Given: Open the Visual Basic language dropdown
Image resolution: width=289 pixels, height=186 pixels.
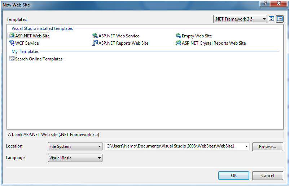Looking at the screenshot, I should pyautogui.click(x=75, y=158).
